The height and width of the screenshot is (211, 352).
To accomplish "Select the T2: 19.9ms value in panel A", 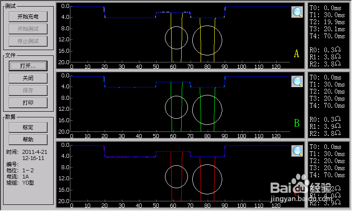I will [327, 22].
